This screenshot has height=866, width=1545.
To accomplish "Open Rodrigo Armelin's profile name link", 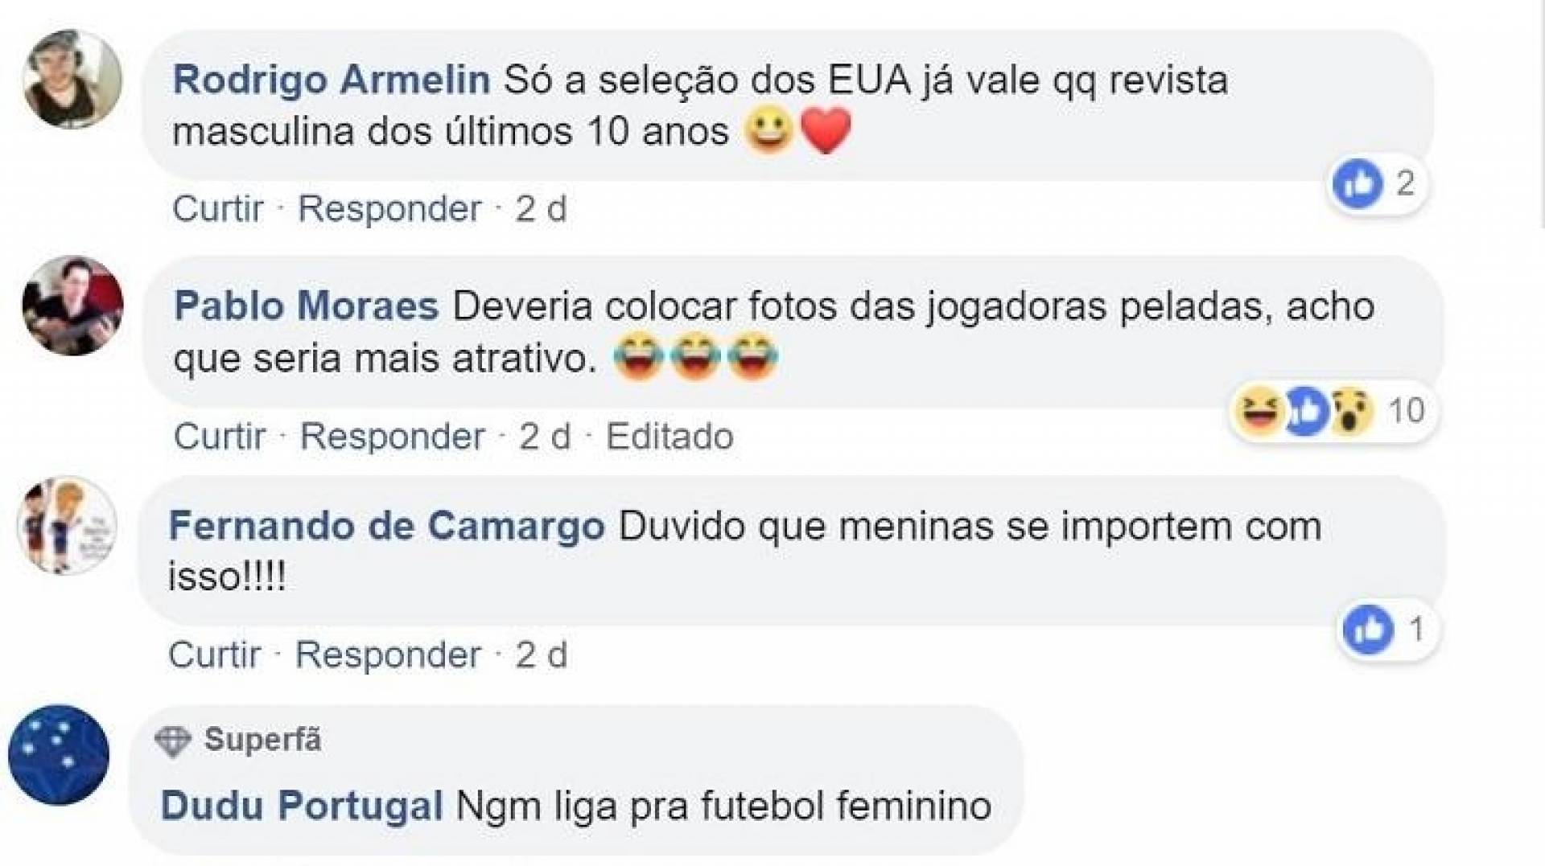I will pos(332,80).
